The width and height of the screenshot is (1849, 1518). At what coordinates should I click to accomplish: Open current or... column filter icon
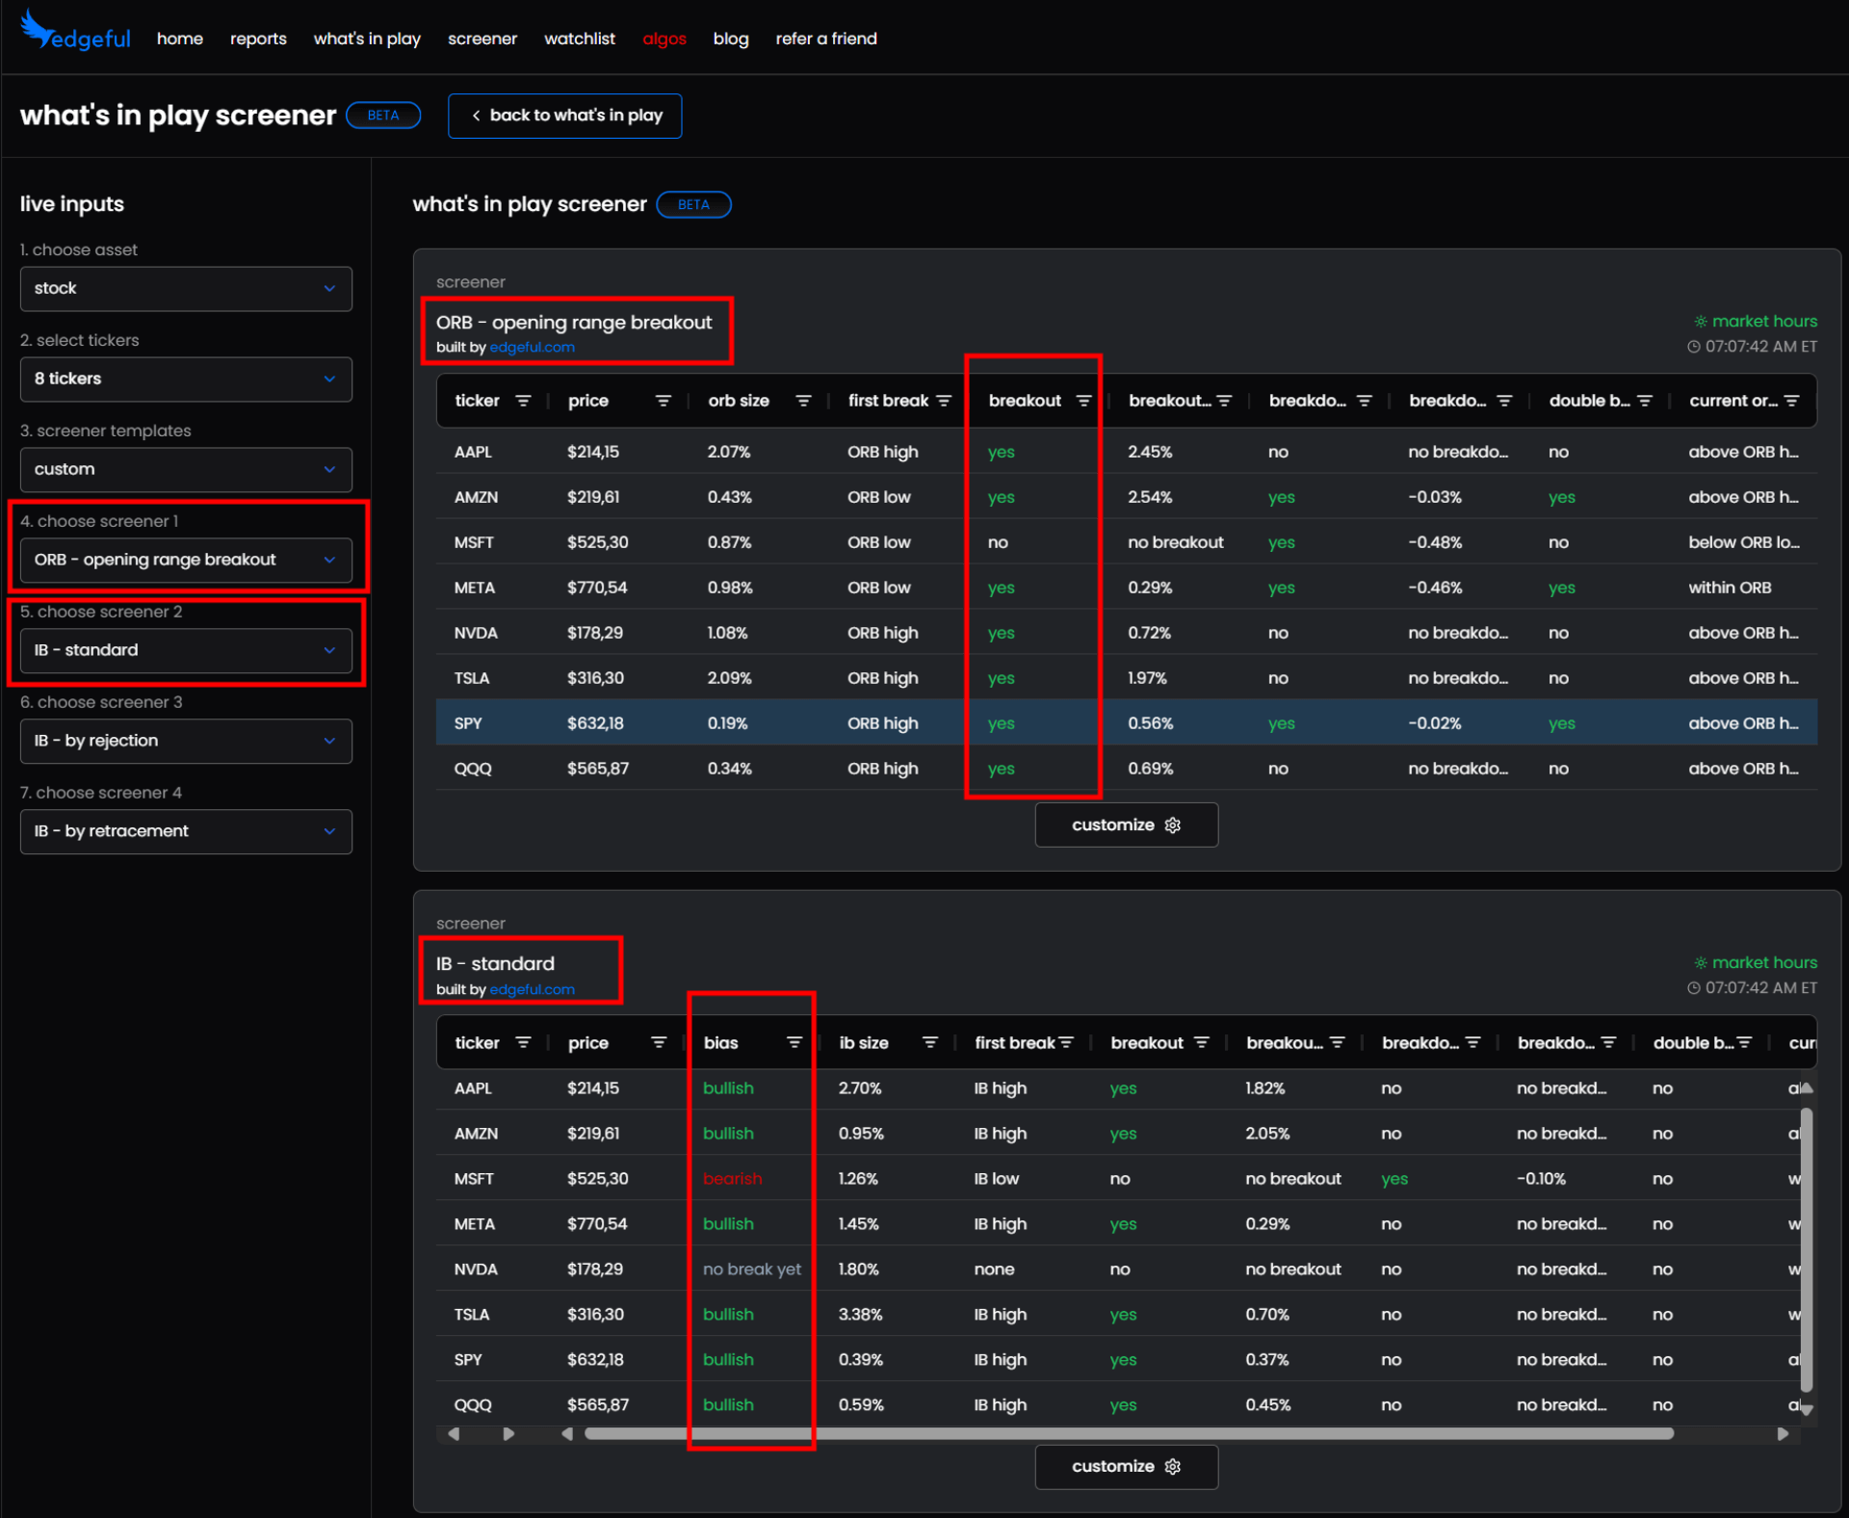1791,401
